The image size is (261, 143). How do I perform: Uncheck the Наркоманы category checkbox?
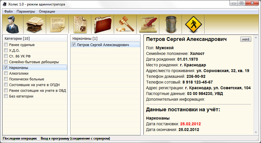coord(6,68)
